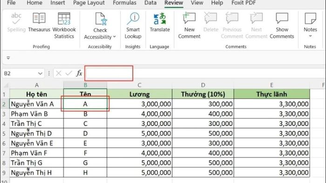Expand the Name Box dropdown arrow
Screen dimensions: 326x183
40,73
